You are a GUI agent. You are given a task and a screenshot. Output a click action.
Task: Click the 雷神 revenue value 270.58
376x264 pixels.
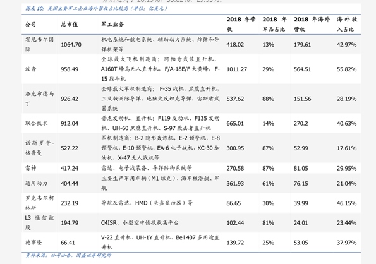235,168
